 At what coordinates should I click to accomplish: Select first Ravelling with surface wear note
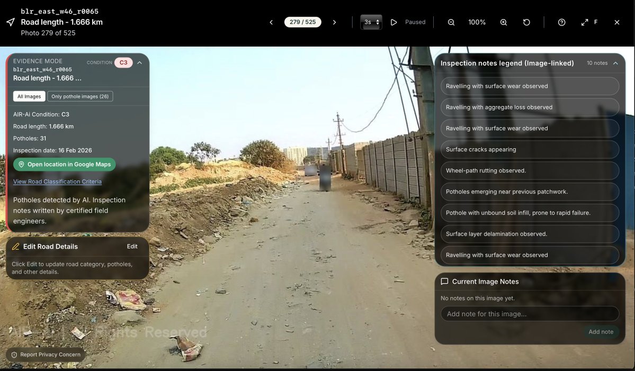point(530,86)
